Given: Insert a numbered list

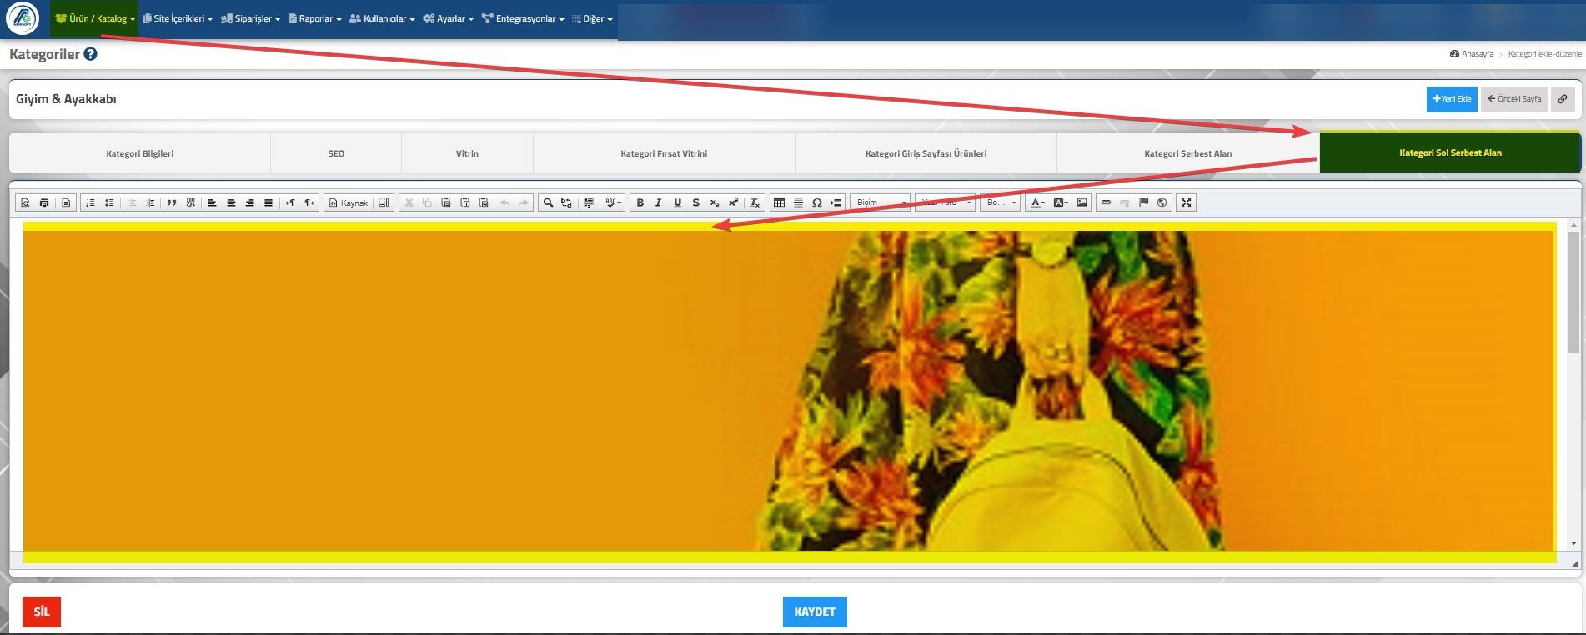Looking at the screenshot, I should click(90, 202).
